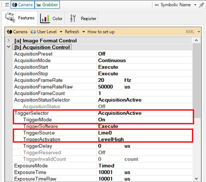Click the vertical scrollbar thumb
Screen dimensions: 206x182
pyautogui.click(x=196, y=80)
